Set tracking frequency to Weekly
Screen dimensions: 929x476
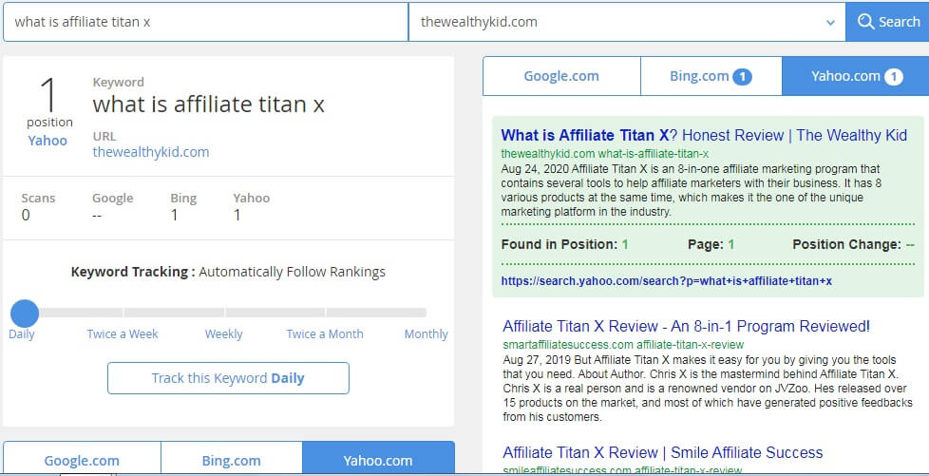click(223, 333)
